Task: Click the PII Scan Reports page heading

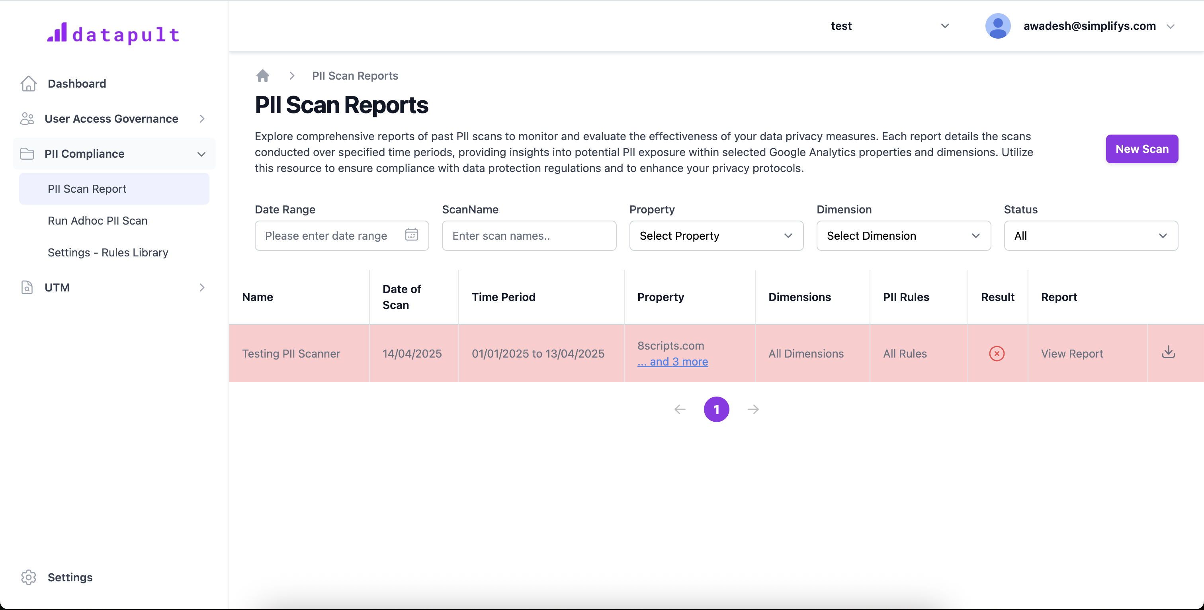Action: pyautogui.click(x=341, y=105)
